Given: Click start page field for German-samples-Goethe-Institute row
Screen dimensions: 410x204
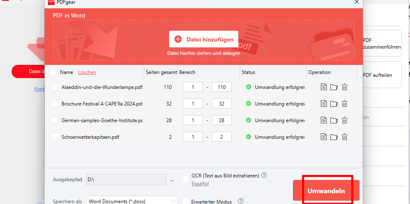Looking at the screenshot, I should point(193,120).
